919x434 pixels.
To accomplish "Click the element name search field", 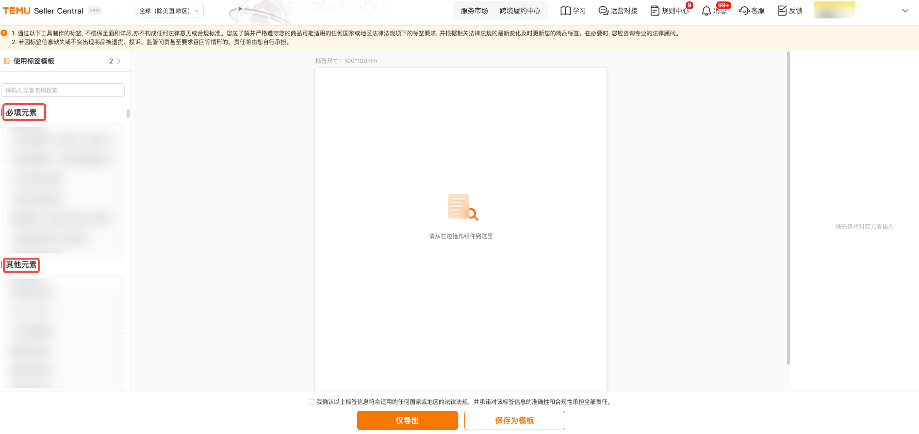I will (x=63, y=90).
